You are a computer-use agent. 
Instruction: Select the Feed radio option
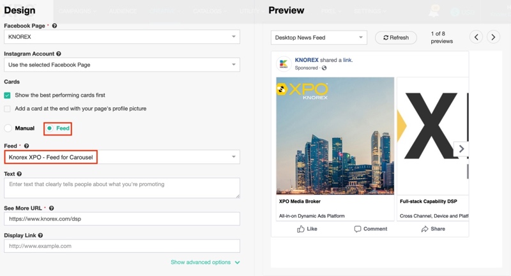click(50, 128)
